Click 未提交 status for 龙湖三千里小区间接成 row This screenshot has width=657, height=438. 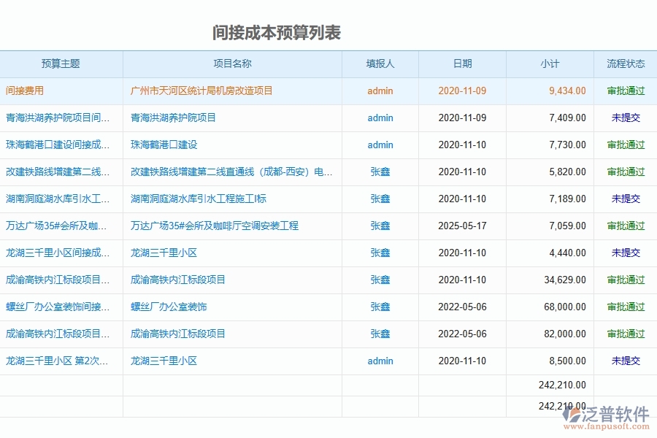[625, 253]
